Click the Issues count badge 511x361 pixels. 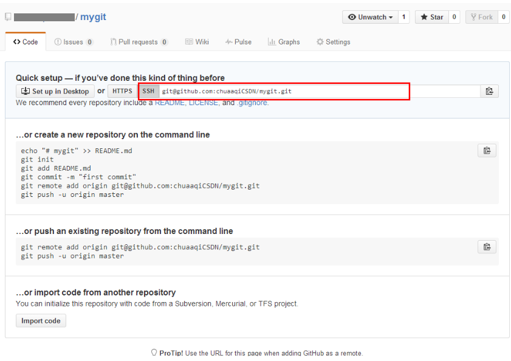coord(89,42)
